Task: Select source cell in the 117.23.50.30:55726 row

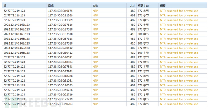Action: tap(14, 90)
